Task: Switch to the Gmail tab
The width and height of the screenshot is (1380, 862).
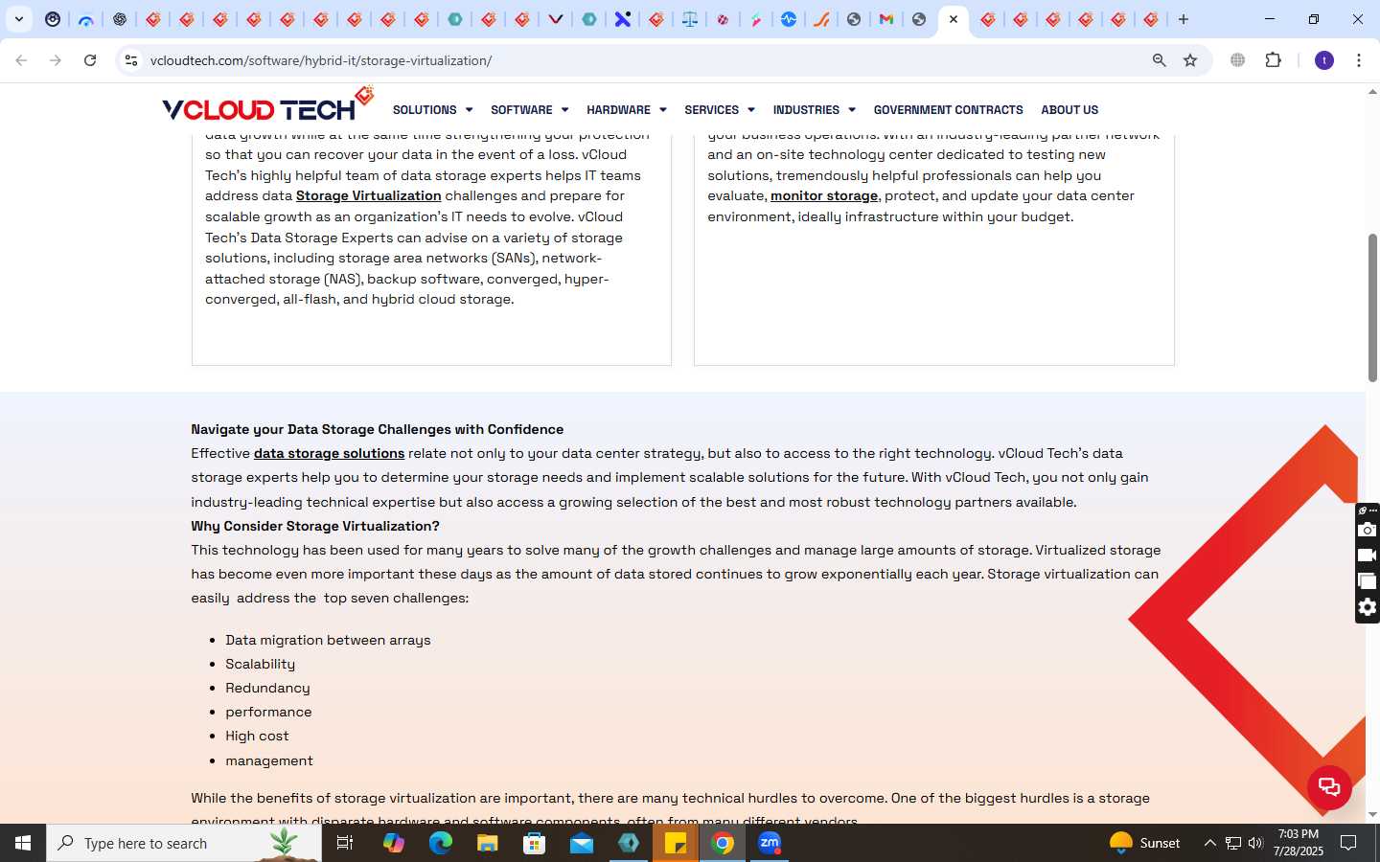Action: coord(886,19)
